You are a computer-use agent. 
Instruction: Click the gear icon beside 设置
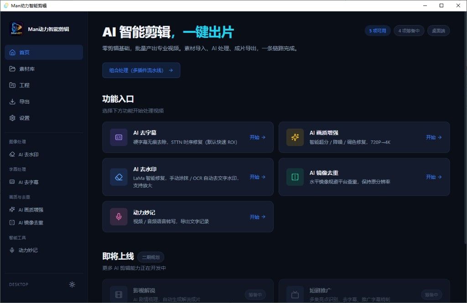[12, 118]
